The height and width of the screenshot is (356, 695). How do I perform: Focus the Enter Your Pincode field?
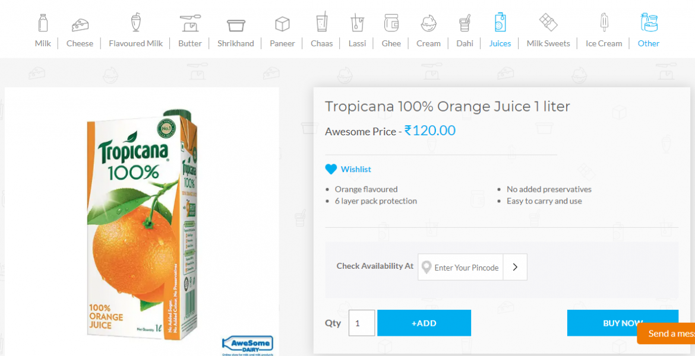click(x=466, y=268)
